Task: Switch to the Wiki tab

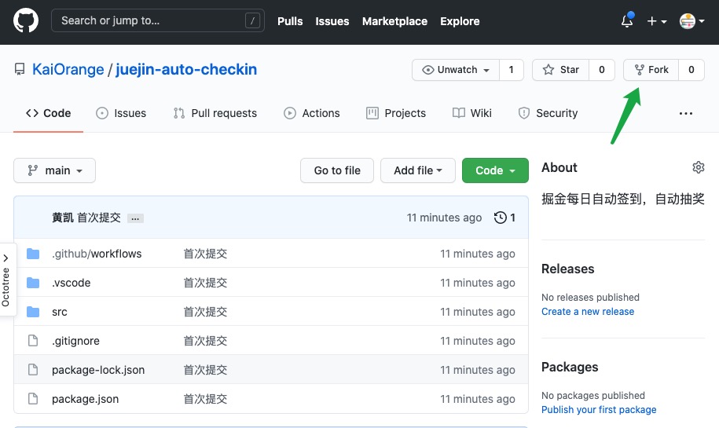Action: pos(471,113)
